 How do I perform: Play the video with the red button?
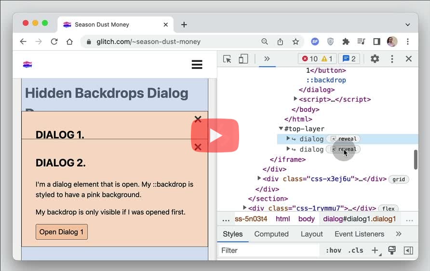[x=215, y=135]
